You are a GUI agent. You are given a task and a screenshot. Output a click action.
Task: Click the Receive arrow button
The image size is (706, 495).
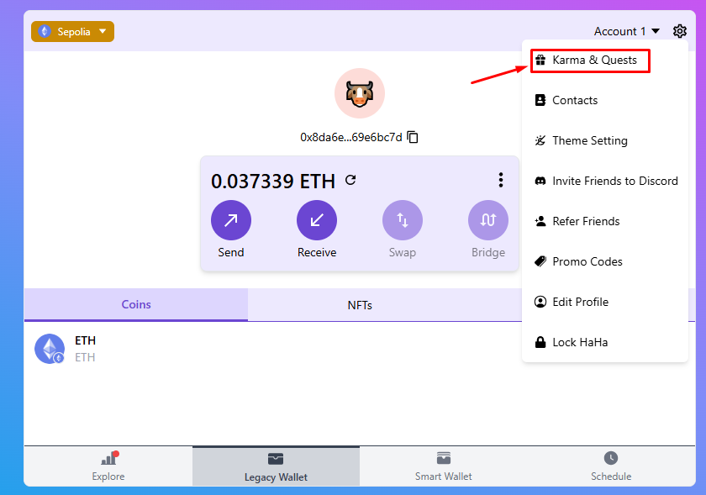(317, 220)
